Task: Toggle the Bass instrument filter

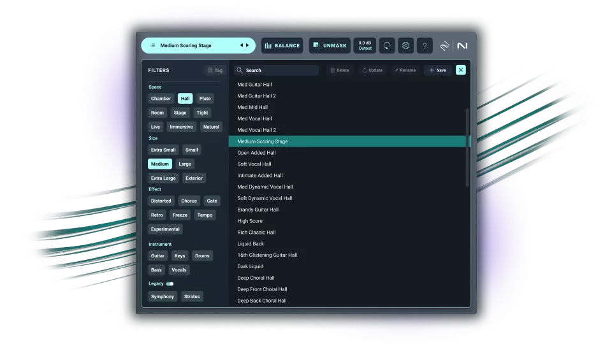Action: click(x=156, y=270)
